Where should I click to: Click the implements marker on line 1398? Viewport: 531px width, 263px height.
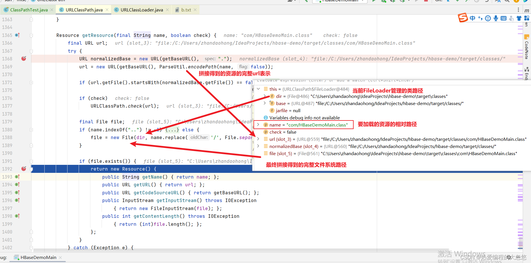[x=17, y=216]
